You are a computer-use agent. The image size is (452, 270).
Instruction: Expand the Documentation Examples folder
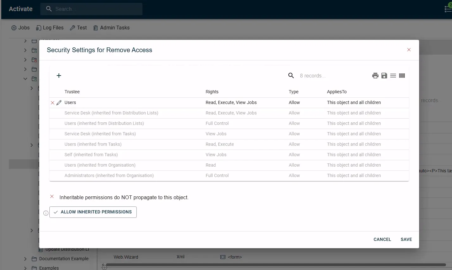pyautogui.click(x=26, y=259)
